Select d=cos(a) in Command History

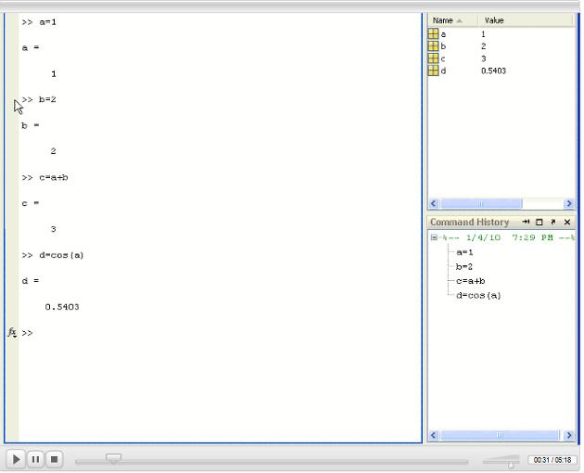point(478,296)
